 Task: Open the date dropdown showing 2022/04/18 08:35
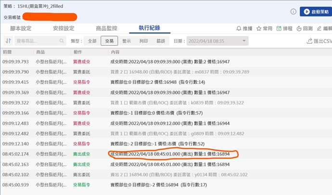(217, 41)
